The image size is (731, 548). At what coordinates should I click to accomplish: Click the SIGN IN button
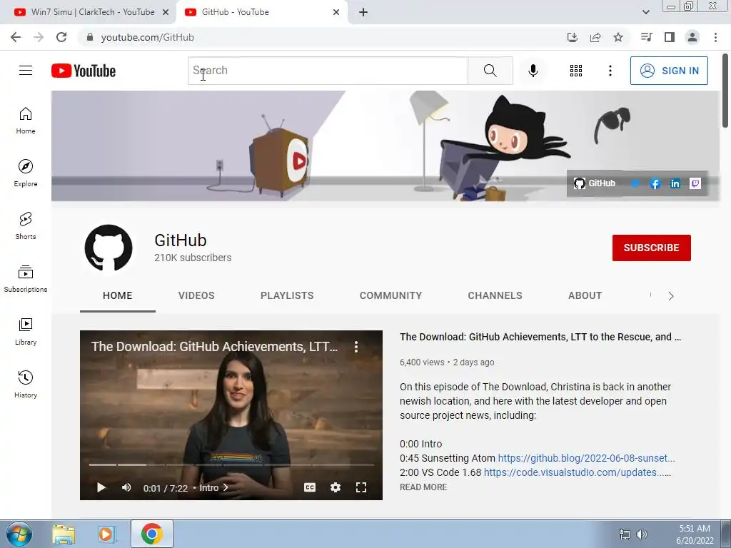click(669, 71)
